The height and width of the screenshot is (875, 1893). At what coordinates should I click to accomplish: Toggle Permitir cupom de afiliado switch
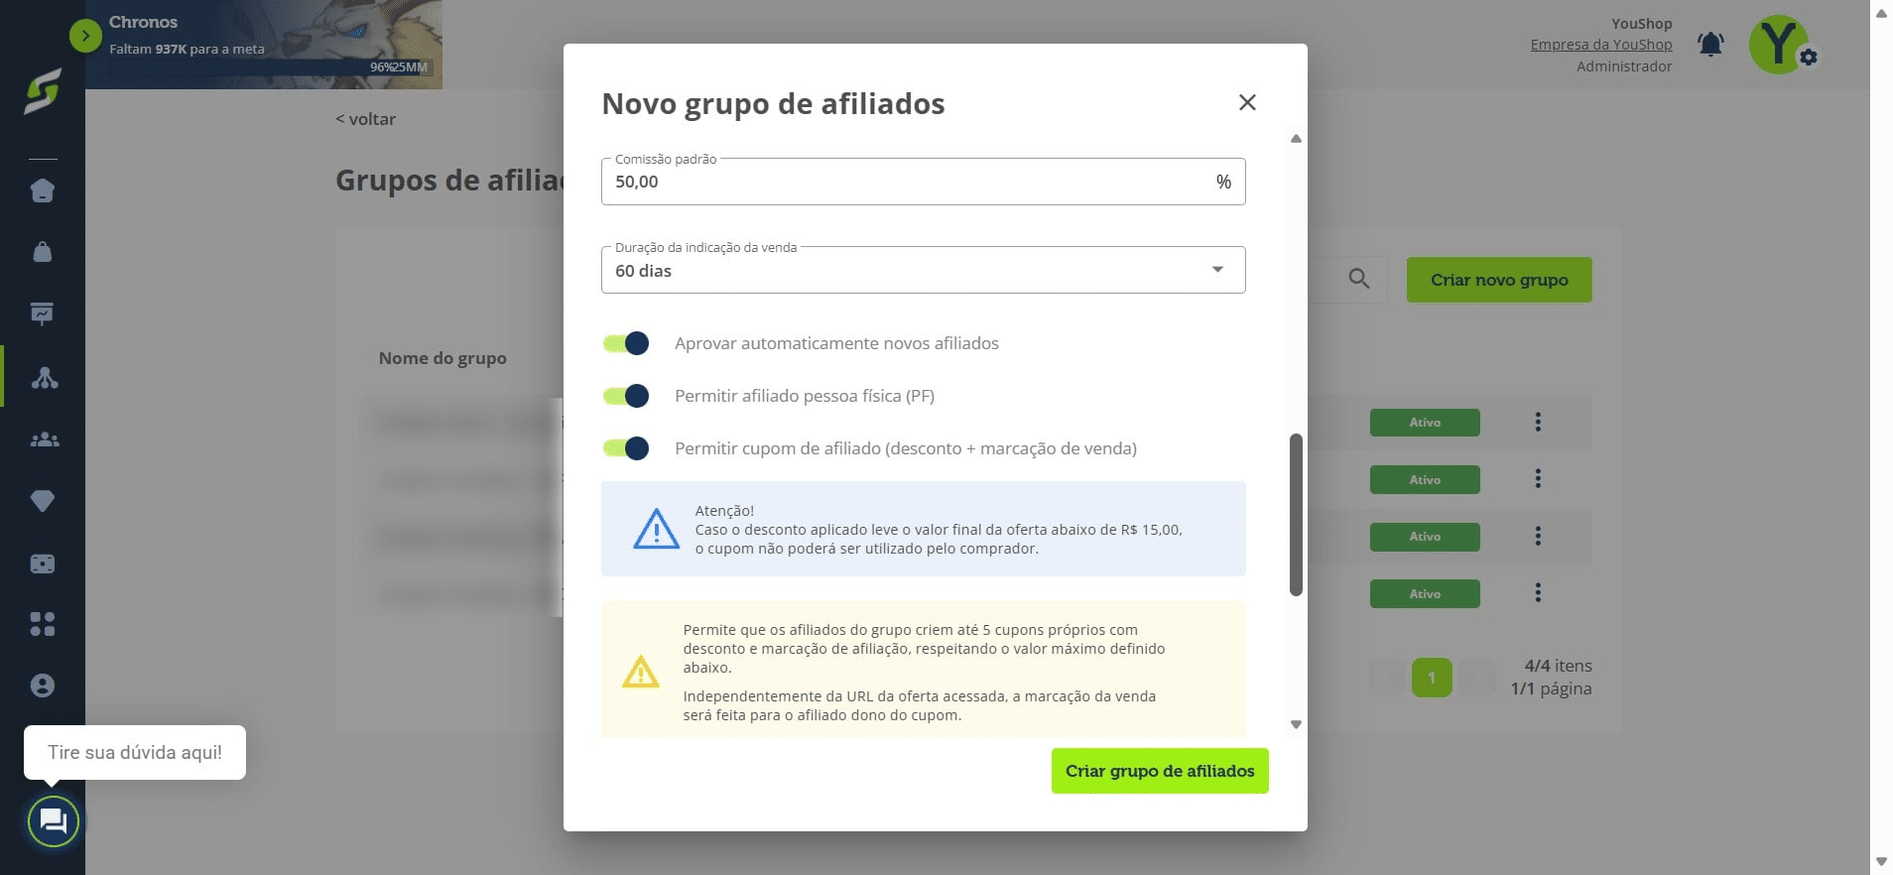626,448
